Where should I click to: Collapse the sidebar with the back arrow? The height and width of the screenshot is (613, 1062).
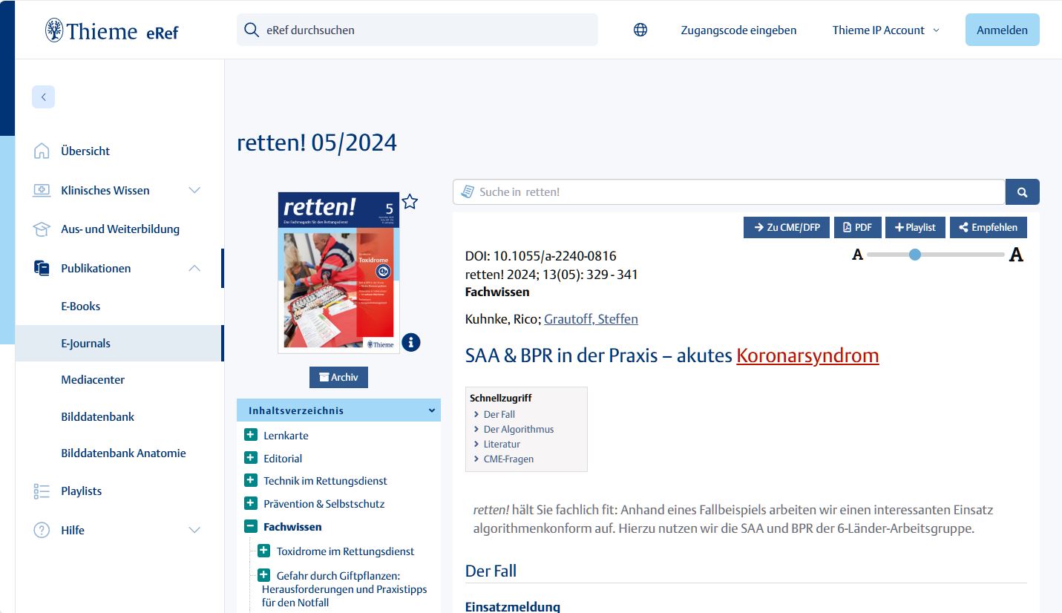click(x=43, y=96)
